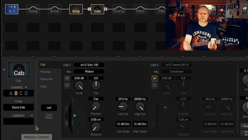Select the Comp block in the grid
Image resolution: width=248 pixels, height=140 pixels.
pos(33,9)
